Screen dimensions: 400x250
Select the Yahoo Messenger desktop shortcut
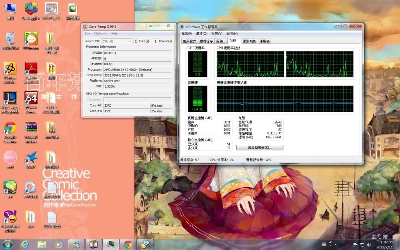pos(10,221)
